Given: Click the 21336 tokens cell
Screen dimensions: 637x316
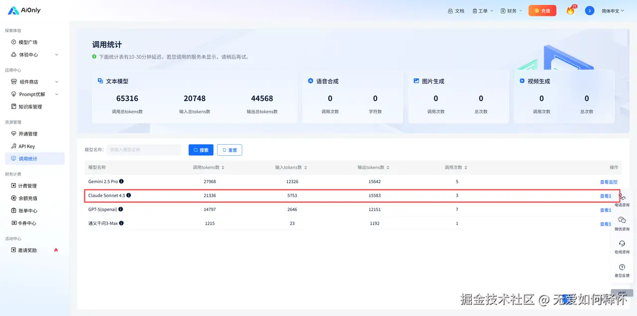Looking at the screenshot, I should tap(210, 196).
